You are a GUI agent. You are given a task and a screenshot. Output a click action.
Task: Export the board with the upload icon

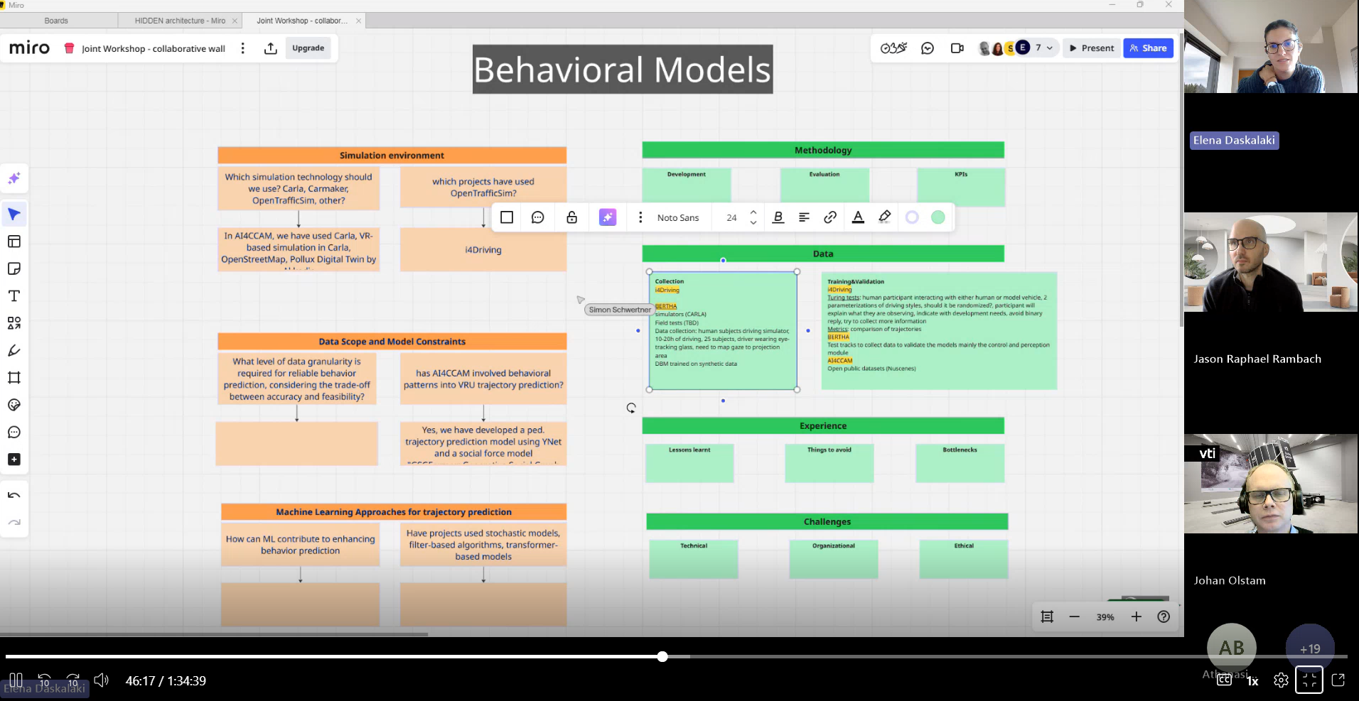(x=270, y=48)
